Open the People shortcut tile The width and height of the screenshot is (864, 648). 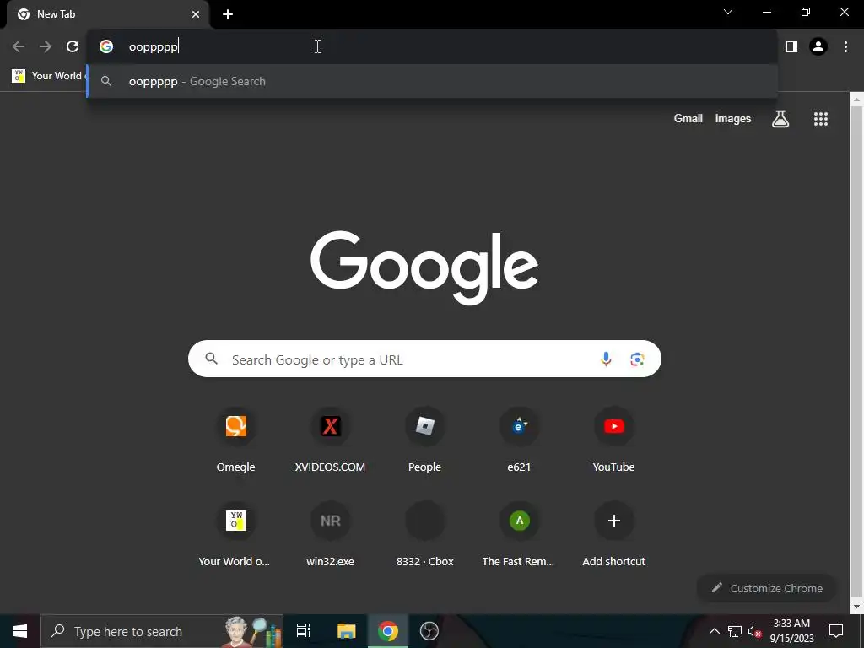click(x=425, y=440)
